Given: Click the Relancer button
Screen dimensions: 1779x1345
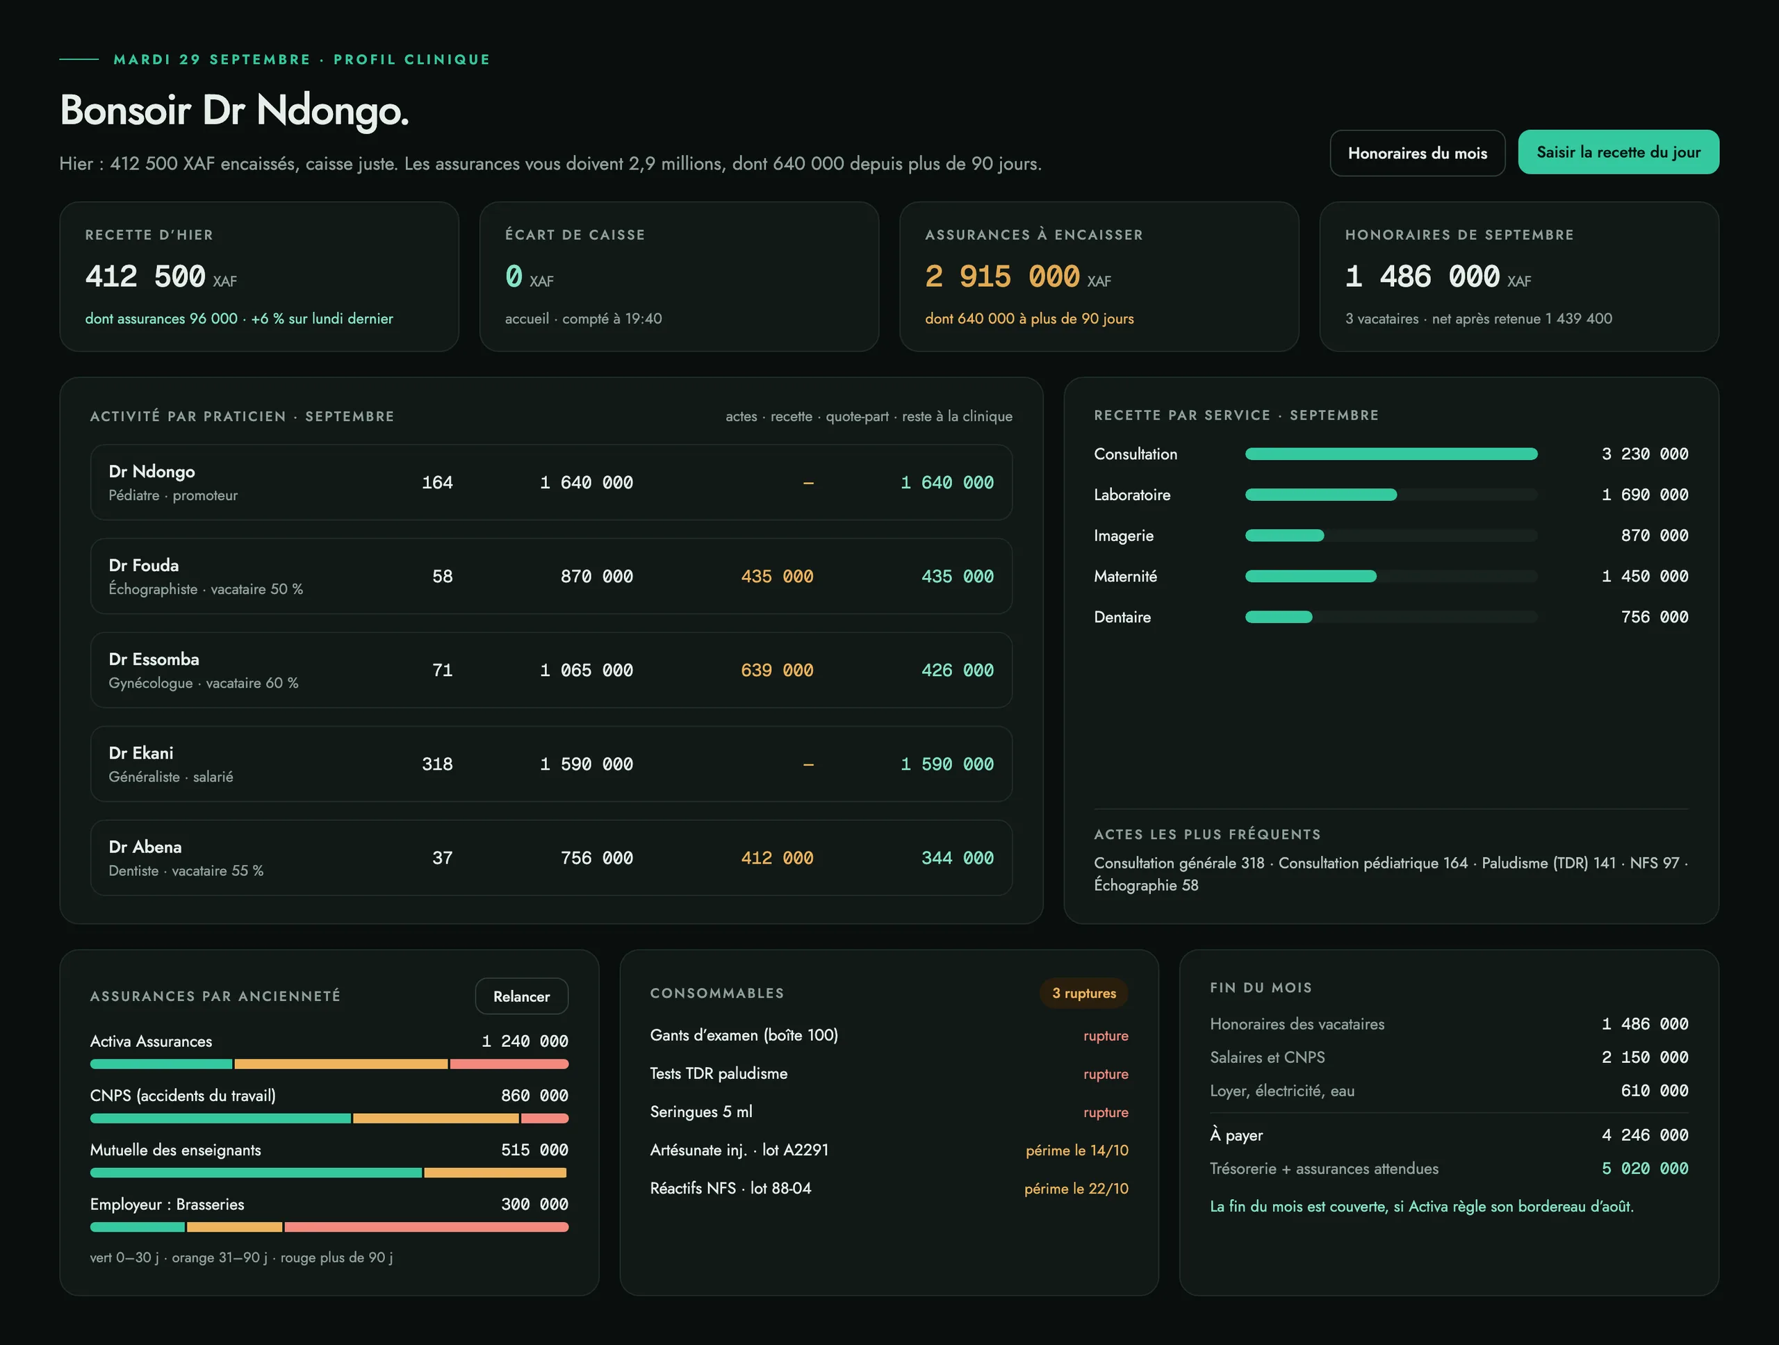Looking at the screenshot, I should point(521,996).
